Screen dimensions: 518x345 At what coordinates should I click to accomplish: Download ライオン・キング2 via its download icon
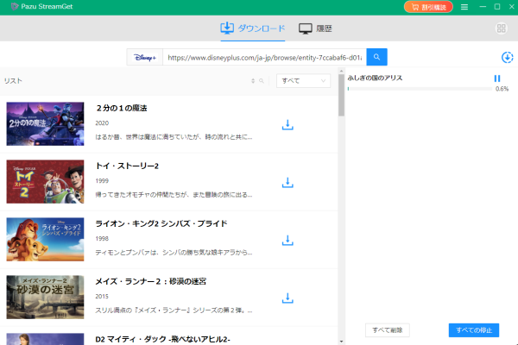(287, 241)
